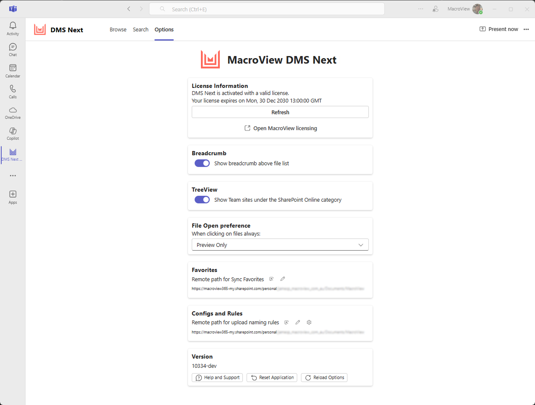Viewport: 535px width, 405px height.
Task: Switch to the Search tab
Action: (x=141, y=30)
